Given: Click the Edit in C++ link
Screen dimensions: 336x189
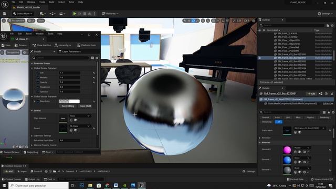Looking at the screenshot, I should coord(328,103).
